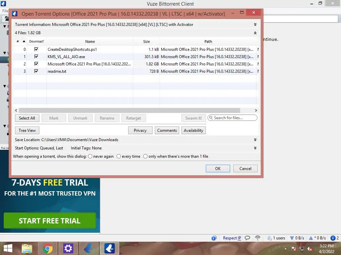
Task: Click the upload speed arrow icon
Action: click(311, 238)
